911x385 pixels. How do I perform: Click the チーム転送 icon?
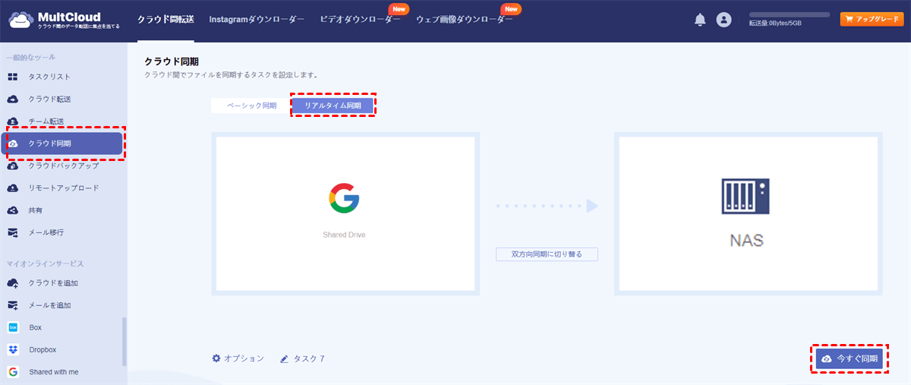pyautogui.click(x=13, y=121)
